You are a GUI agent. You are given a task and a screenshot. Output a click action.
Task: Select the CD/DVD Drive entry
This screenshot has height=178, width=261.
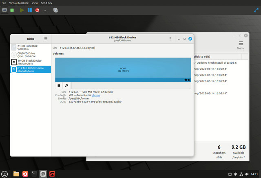click(31, 55)
